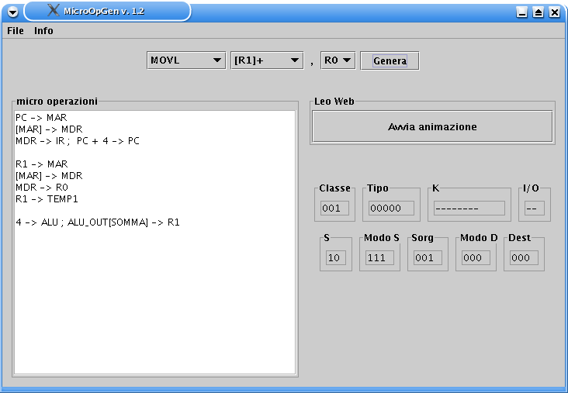Viewport: 568px width, 393px height.
Task: Minimize the MicroOpGen window
Action: (x=522, y=12)
